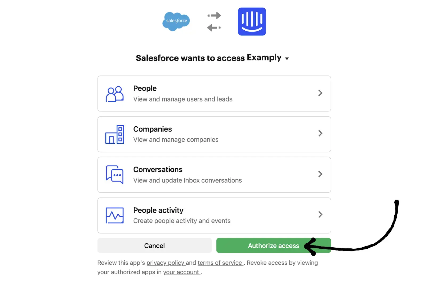Click the Intercom app logo
426x282 pixels.
(x=252, y=22)
